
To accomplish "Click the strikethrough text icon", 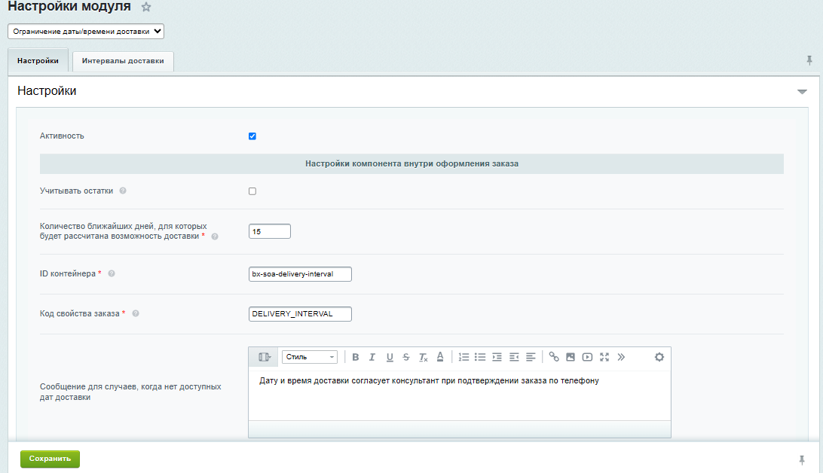I will 406,357.
